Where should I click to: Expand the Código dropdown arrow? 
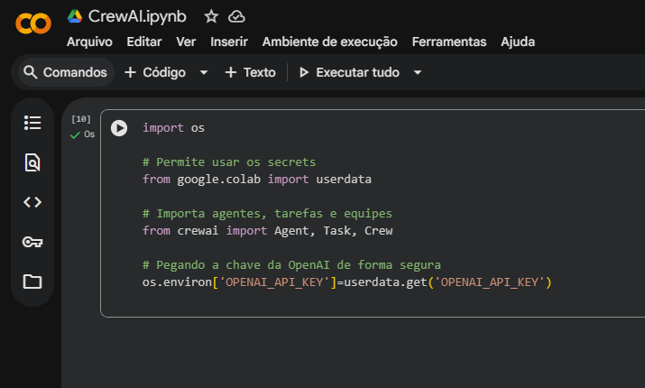pyautogui.click(x=204, y=72)
